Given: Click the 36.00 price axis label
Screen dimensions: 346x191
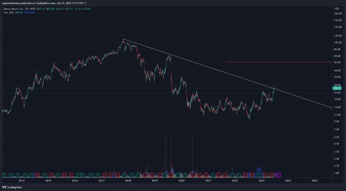Looking at the screenshot, I should coord(338,77).
